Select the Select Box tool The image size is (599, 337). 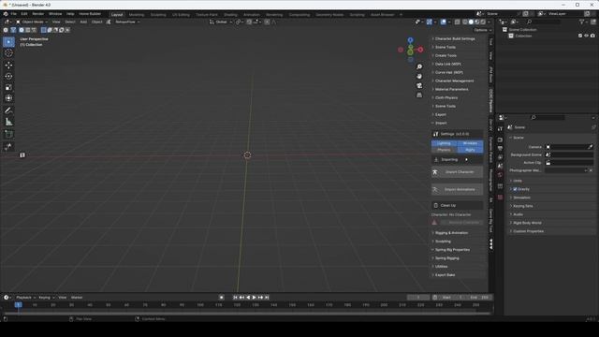tap(8, 41)
